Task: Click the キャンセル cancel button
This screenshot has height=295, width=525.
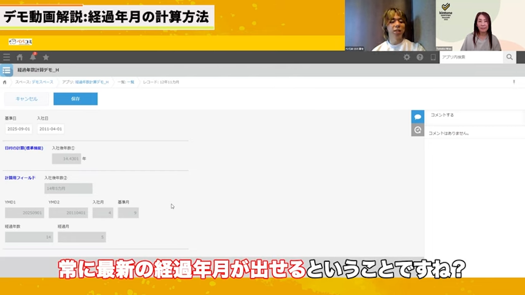Action: tap(27, 98)
